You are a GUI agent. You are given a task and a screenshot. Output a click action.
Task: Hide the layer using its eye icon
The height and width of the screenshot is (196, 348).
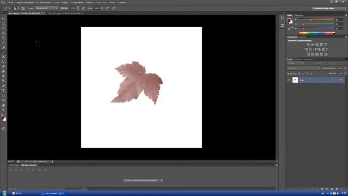289,80
